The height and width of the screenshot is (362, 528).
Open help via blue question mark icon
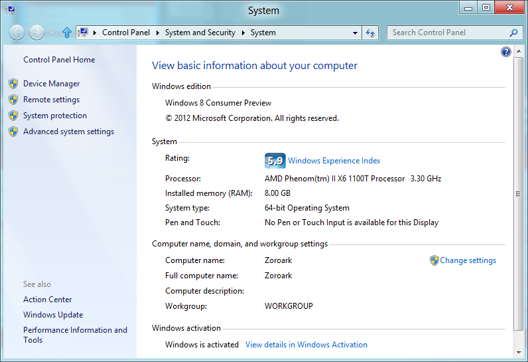506,52
